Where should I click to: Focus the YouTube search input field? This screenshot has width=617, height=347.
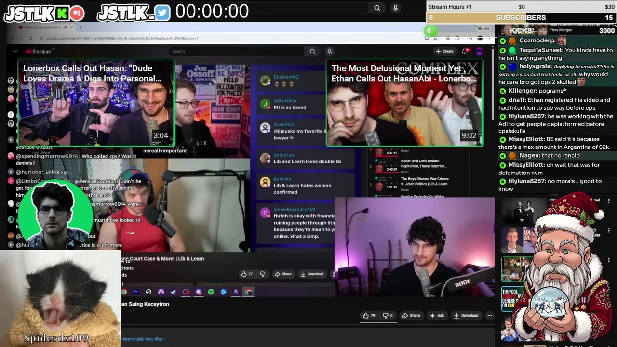coord(236,51)
